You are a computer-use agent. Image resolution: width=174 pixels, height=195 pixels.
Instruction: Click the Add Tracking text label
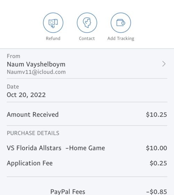click(121, 39)
